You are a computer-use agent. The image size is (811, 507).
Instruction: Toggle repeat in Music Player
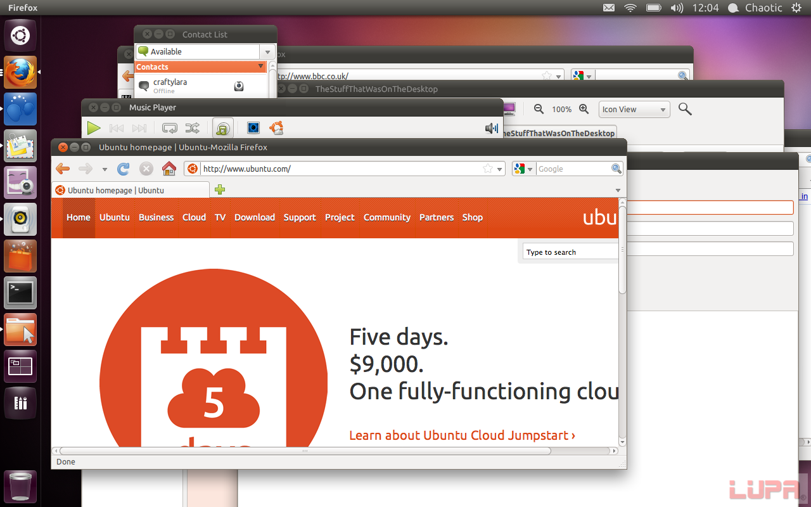coord(170,128)
